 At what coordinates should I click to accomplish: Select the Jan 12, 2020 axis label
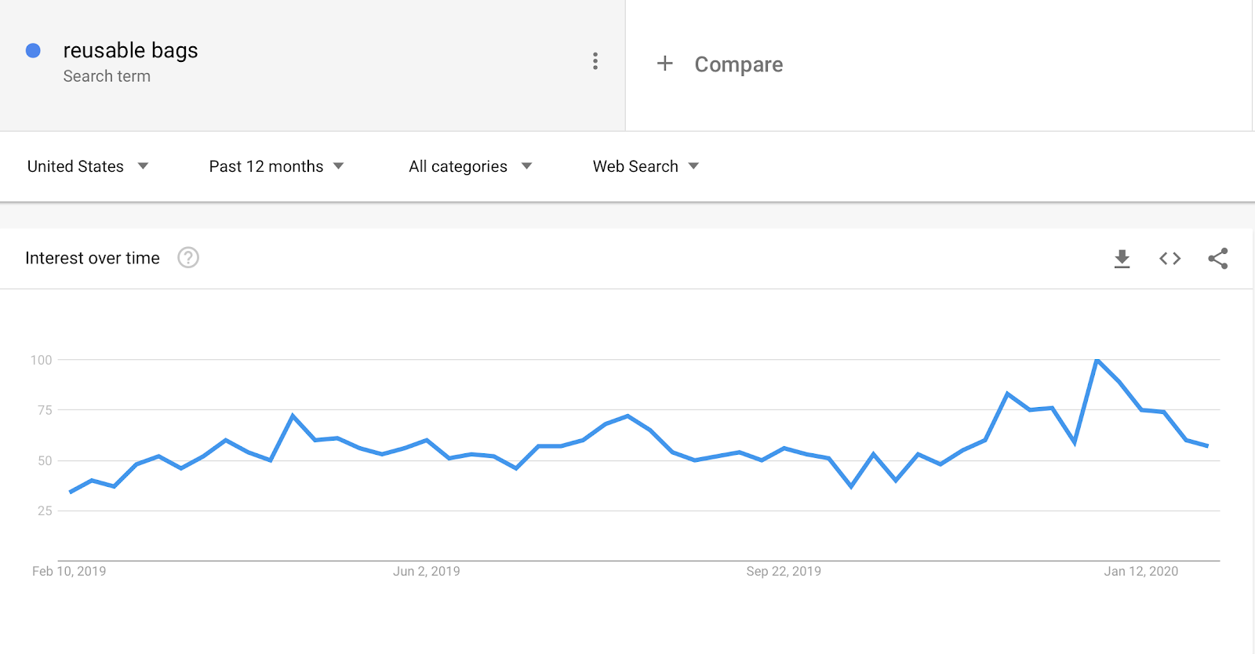(1141, 572)
